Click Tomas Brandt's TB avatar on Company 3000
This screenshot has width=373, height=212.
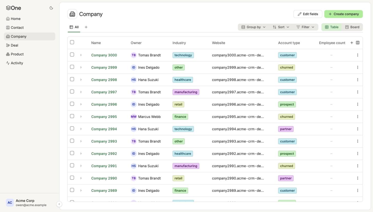pos(133,55)
